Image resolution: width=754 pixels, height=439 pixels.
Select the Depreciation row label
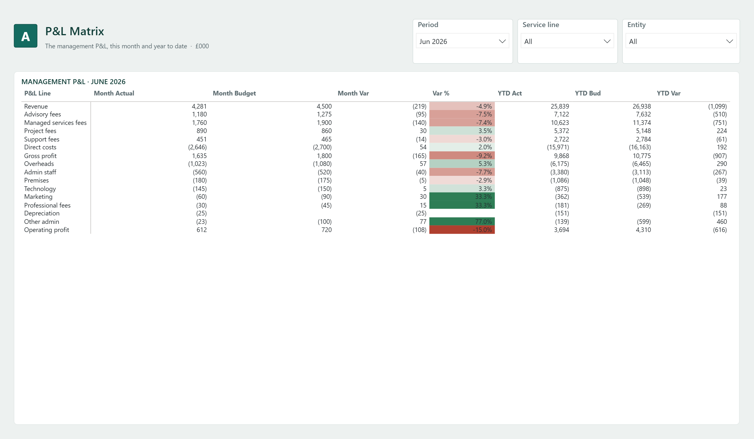(42, 213)
